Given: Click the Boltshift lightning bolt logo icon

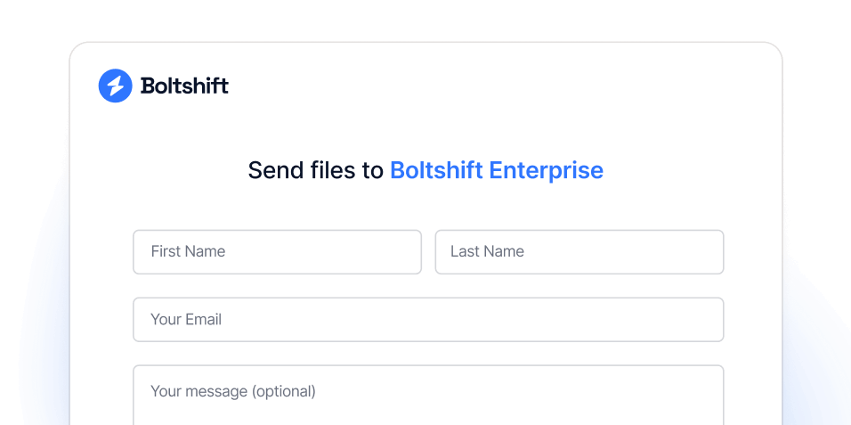Looking at the screenshot, I should tap(115, 86).
